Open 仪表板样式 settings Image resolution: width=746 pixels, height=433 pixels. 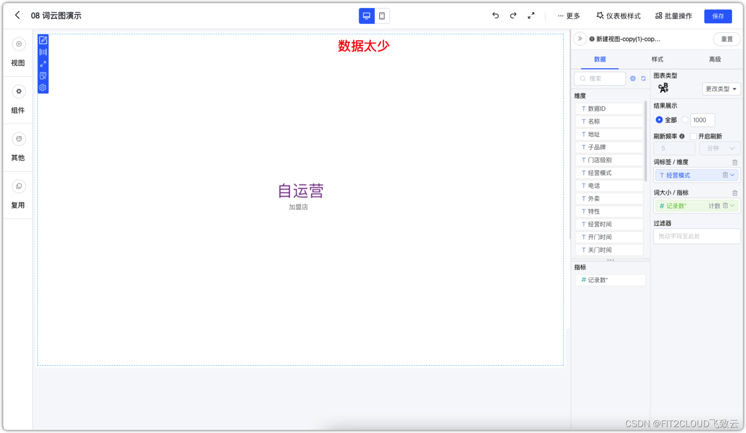(618, 16)
